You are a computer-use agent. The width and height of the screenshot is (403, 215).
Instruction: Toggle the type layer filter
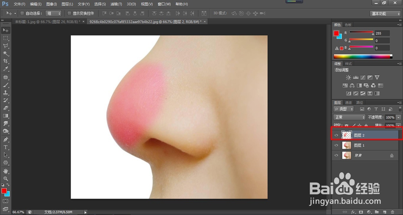(x=376, y=109)
